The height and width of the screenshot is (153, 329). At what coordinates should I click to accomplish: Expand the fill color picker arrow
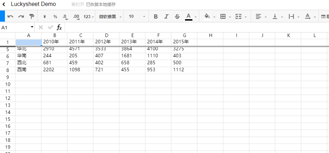214,17
